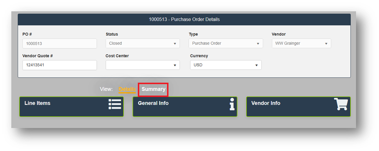The width and height of the screenshot is (379, 151).
Task: Focus the Vendor Quote # input field
Action: point(59,65)
